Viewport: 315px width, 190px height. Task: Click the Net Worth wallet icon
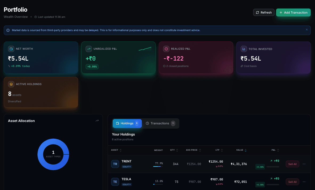[x=11, y=49]
